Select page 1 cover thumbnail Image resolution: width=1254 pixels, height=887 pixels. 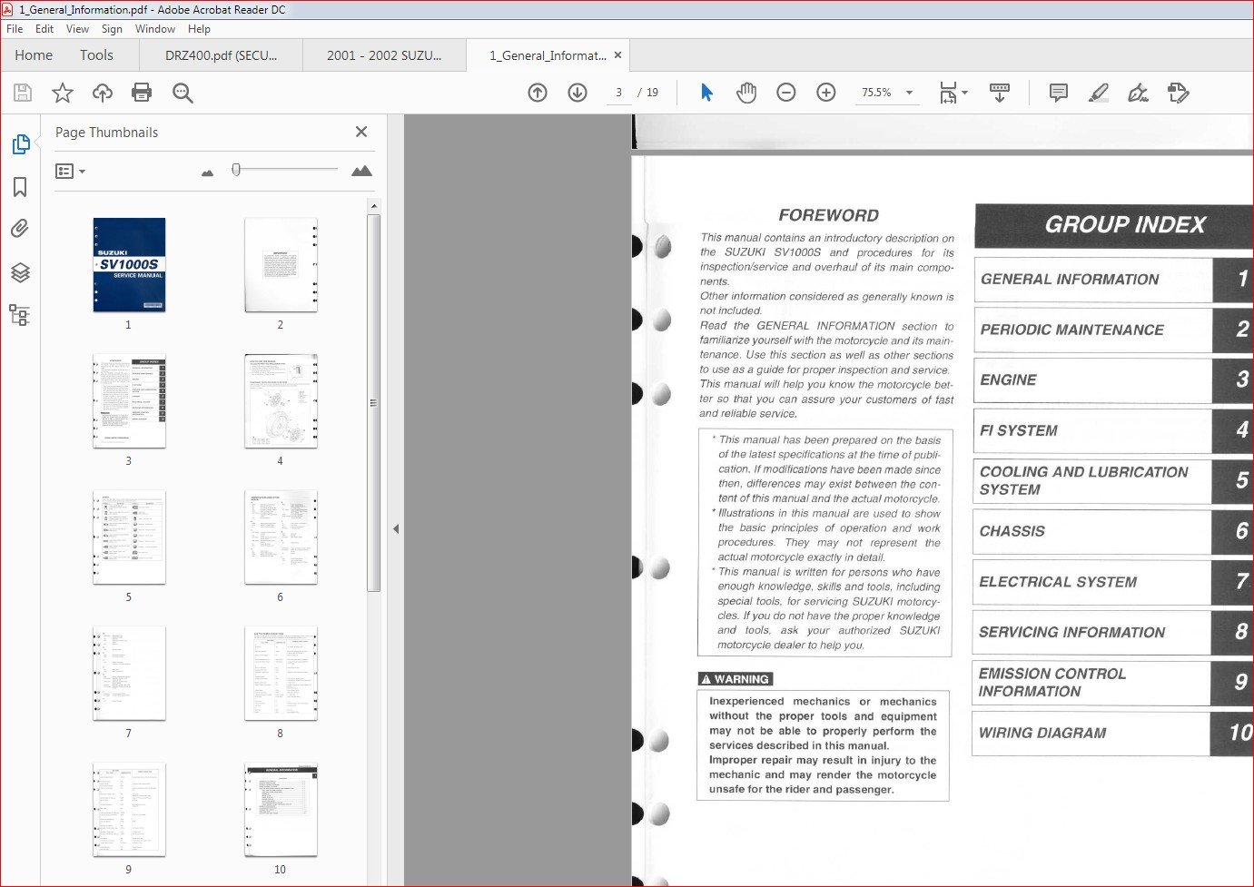(129, 265)
